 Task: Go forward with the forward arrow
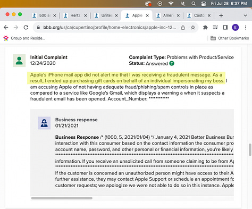(x=16, y=28)
